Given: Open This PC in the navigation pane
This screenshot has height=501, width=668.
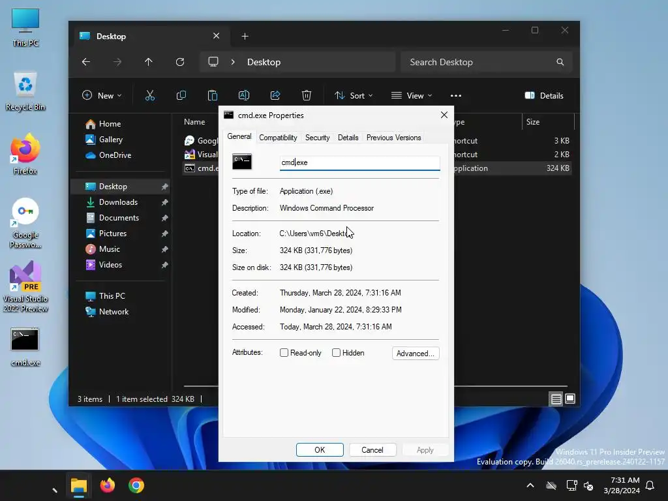Looking at the screenshot, I should pyautogui.click(x=105, y=296).
